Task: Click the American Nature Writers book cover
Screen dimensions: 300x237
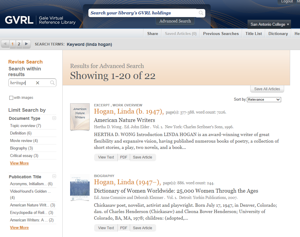Action: coord(80,117)
